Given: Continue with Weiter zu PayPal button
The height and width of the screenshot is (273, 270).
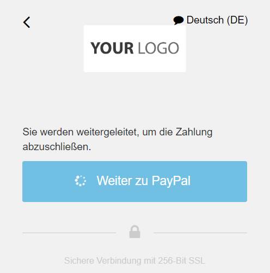Looking at the screenshot, I should tap(134, 181).
